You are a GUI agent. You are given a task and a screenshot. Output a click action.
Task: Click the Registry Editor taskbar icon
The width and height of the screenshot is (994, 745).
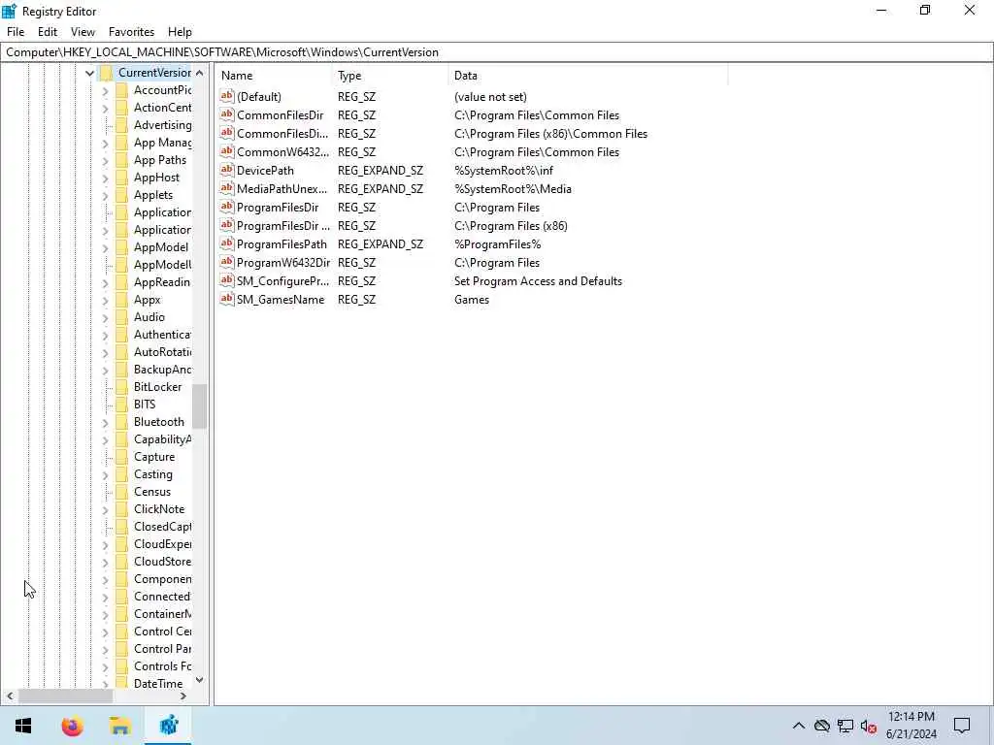(x=168, y=726)
